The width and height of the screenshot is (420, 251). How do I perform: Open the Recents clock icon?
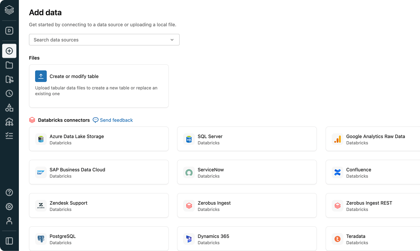point(9,93)
